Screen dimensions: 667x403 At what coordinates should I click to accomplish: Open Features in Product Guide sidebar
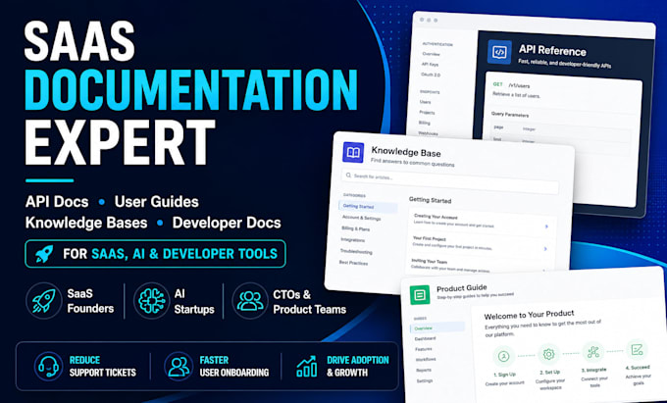(424, 349)
